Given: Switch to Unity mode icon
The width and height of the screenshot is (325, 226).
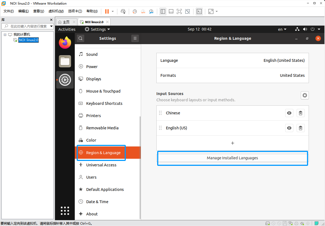Looking at the screenshot, I should [x=187, y=11].
